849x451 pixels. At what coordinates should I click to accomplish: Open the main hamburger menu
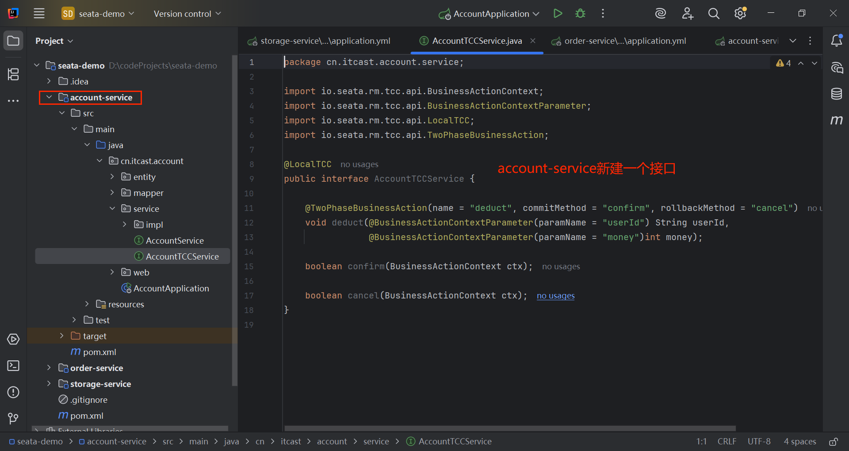[39, 13]
